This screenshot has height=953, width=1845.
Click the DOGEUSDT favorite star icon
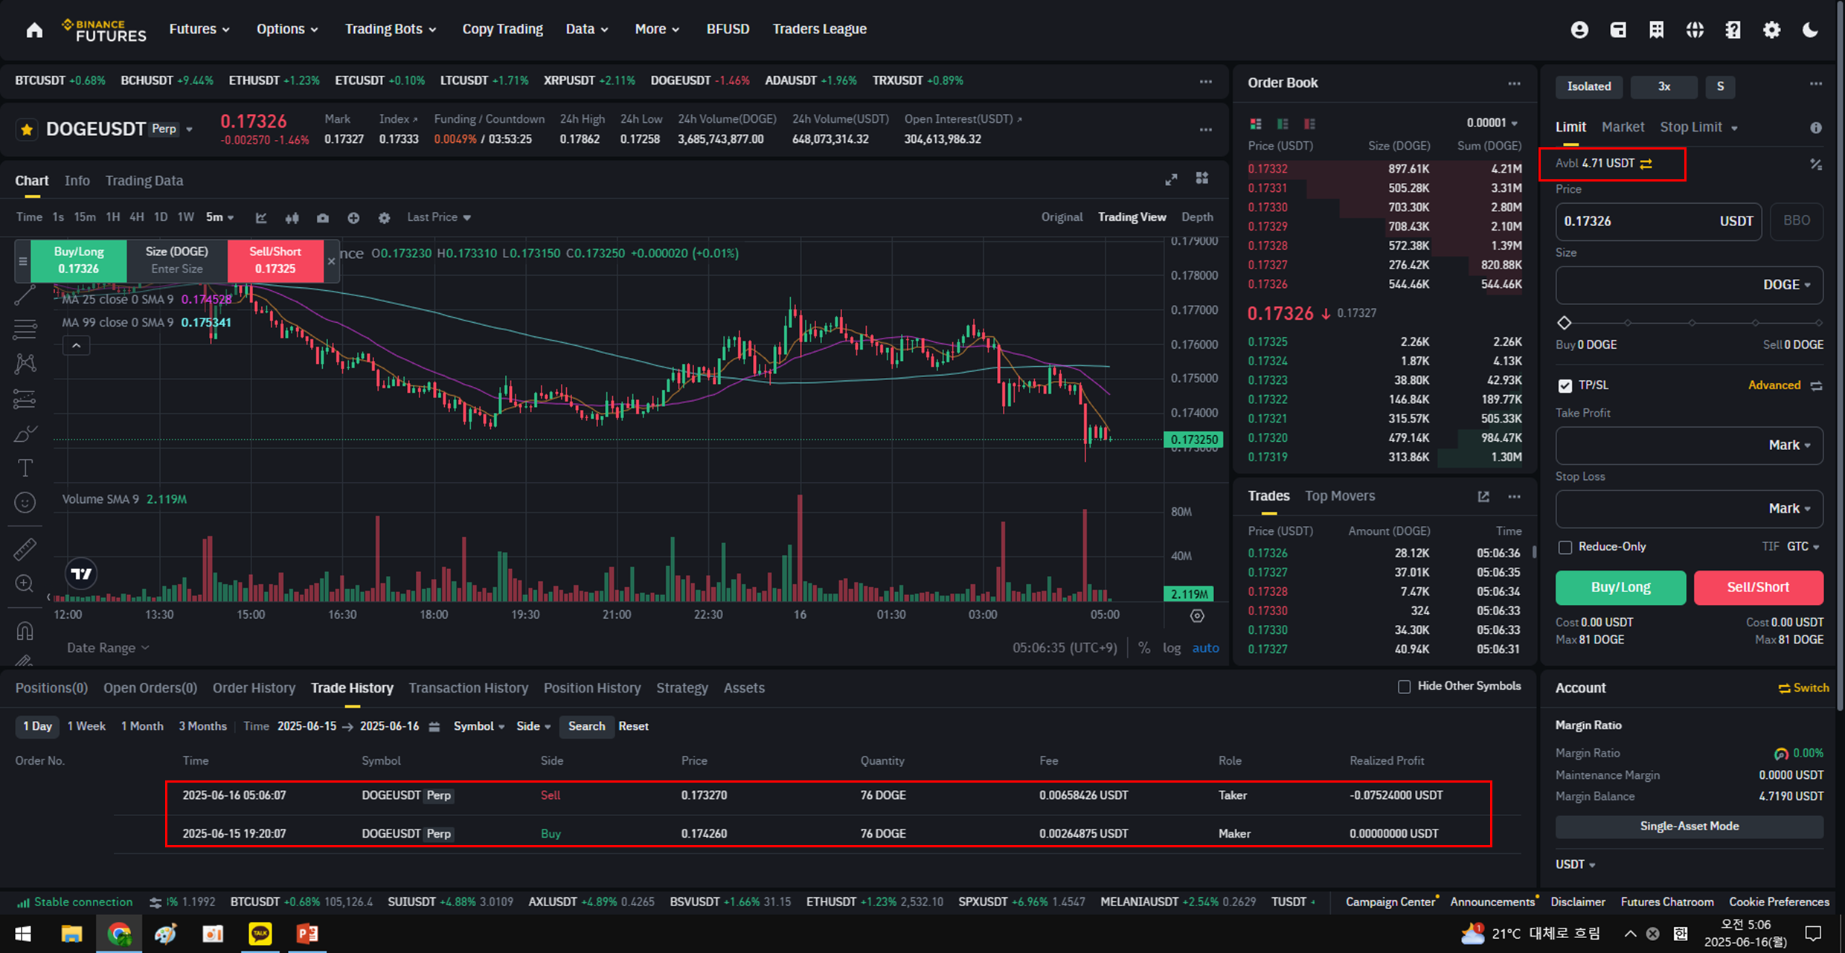coord(27,129)
